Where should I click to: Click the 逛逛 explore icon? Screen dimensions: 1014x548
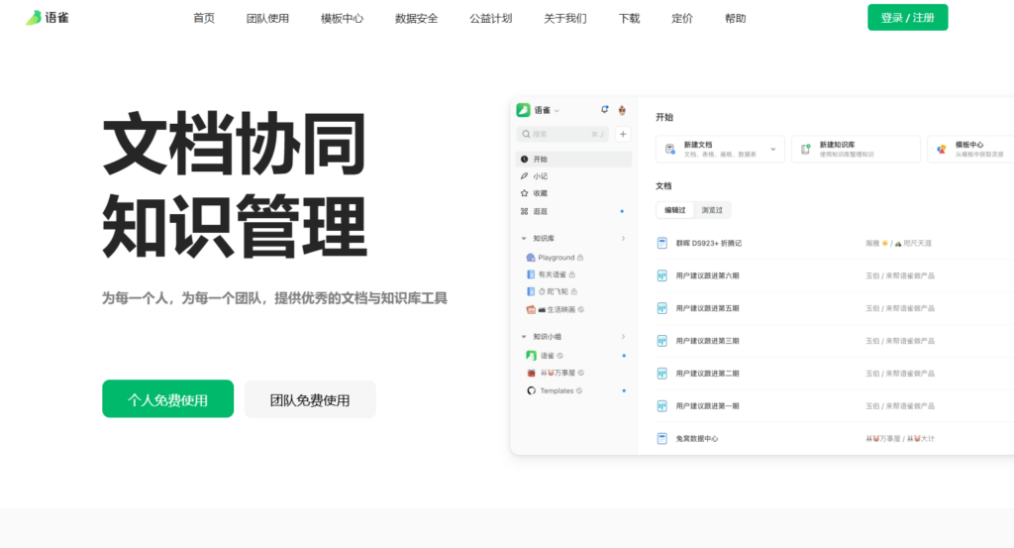[524, 211]
